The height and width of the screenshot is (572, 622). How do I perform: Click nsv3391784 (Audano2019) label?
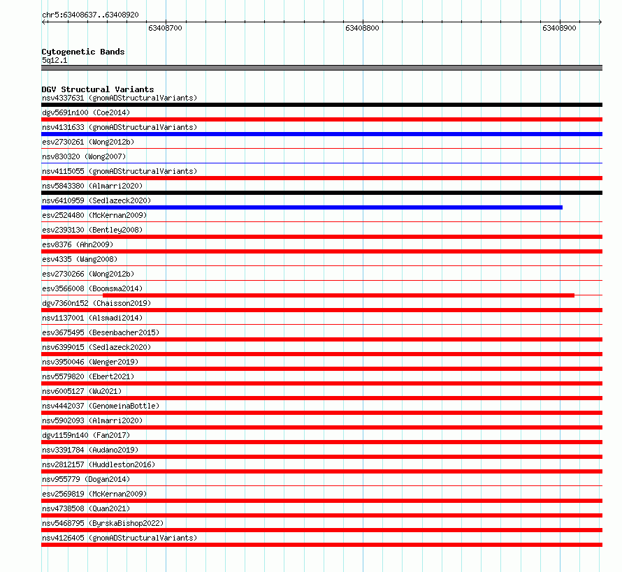90,450
